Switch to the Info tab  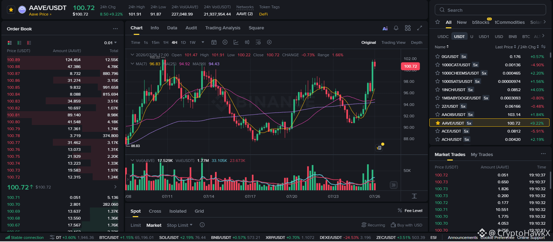point(154,28)
